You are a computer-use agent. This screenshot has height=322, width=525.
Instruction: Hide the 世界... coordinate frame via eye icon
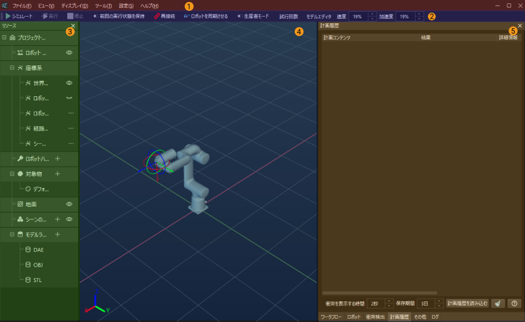click(x=70, y=83)
